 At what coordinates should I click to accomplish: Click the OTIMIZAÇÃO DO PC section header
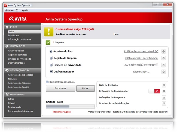(x=22, y=70)
